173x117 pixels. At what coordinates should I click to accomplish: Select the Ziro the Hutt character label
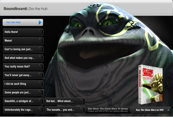click(13, 22)
